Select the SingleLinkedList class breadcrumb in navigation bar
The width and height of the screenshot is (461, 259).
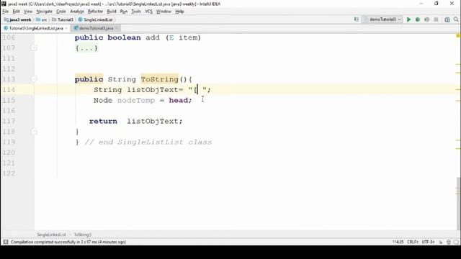click(x=96, y=19)
